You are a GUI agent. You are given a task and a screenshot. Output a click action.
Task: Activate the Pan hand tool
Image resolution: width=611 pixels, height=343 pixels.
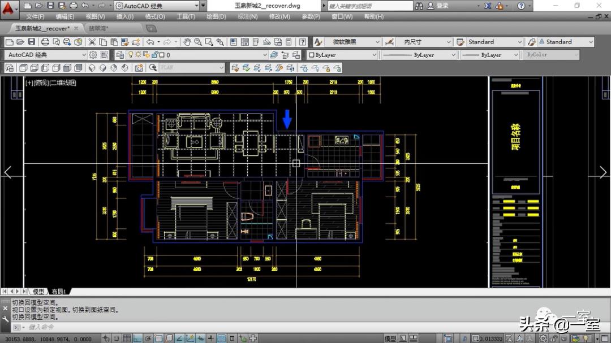[187, 42]
